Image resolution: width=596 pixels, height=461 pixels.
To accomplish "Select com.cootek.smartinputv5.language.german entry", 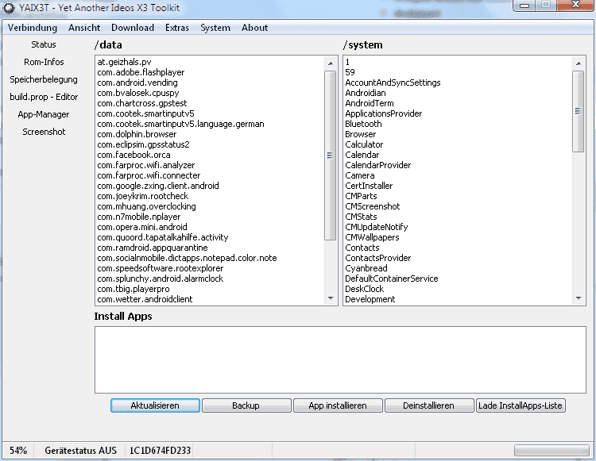I will tap(180, 124).
